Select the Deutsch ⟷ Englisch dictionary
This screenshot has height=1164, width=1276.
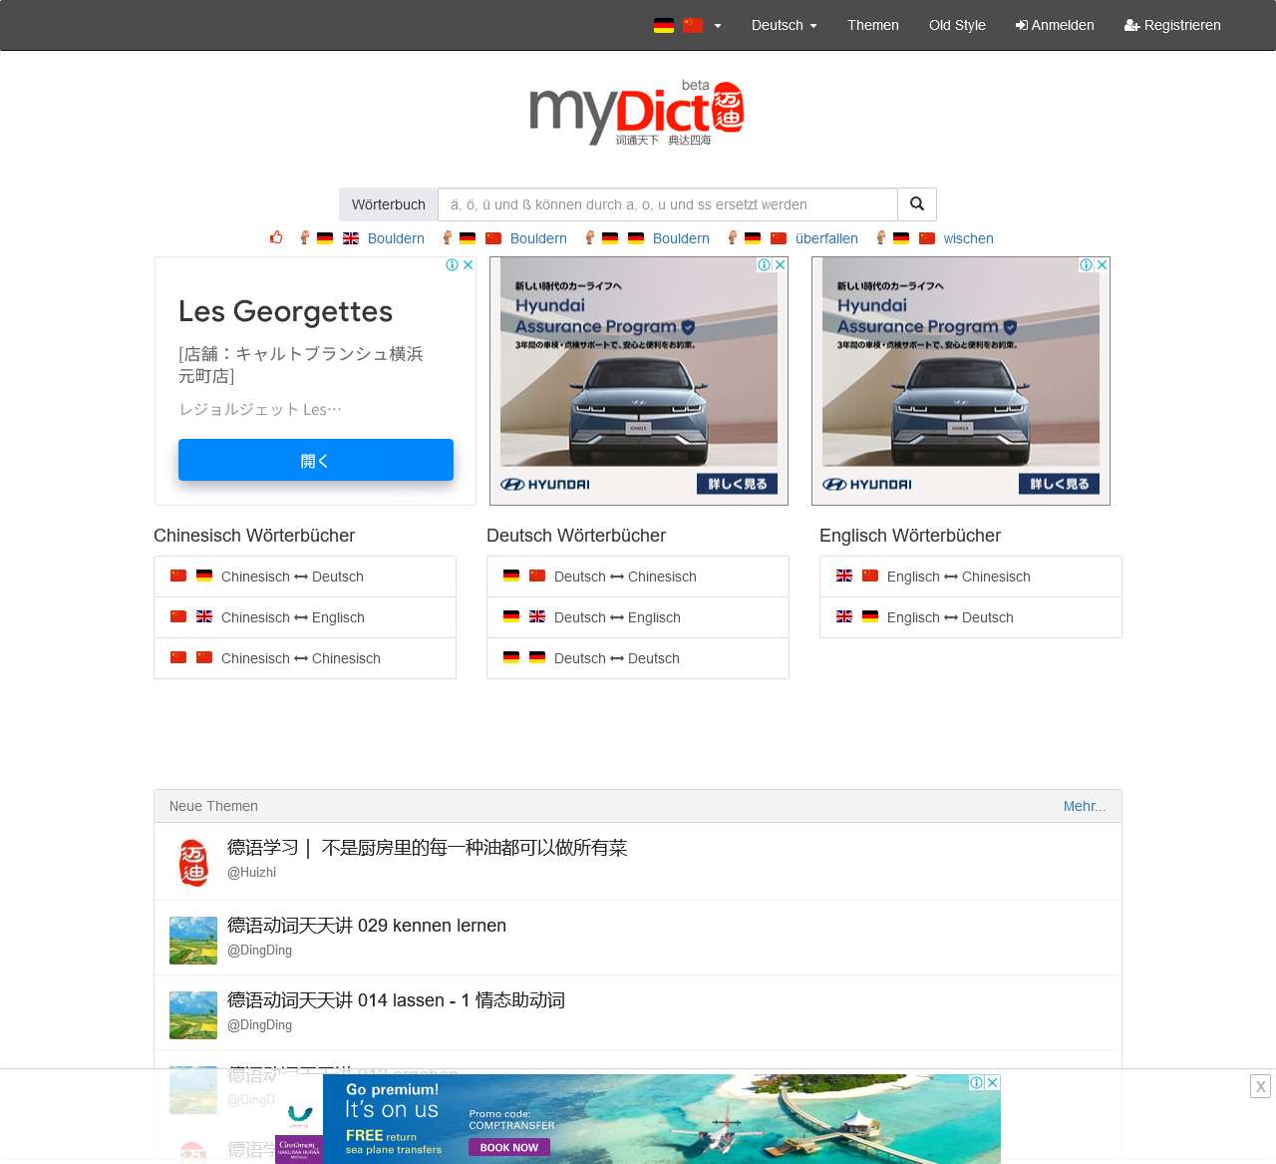click(x=617, y=617)
